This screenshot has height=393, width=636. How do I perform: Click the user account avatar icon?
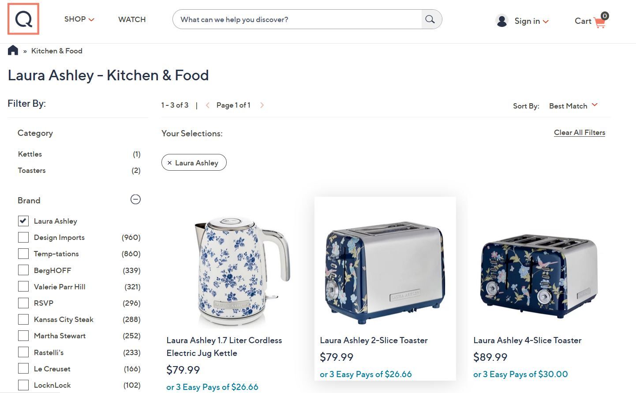501,20
